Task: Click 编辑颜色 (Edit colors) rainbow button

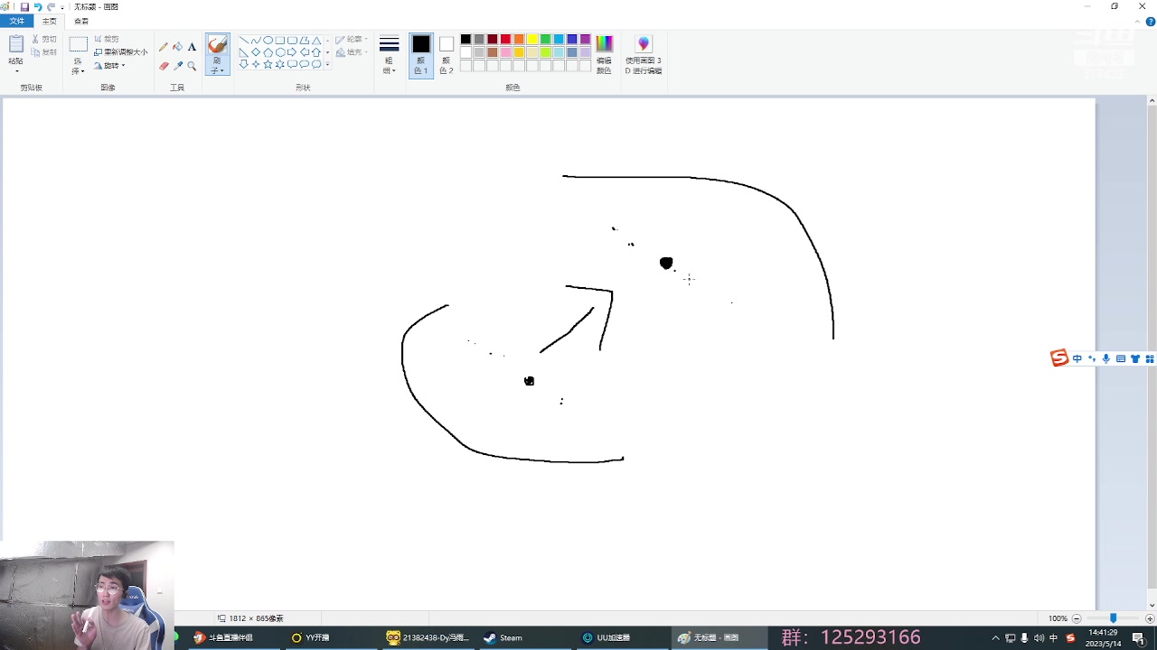Action: click(x=604, y=55)
